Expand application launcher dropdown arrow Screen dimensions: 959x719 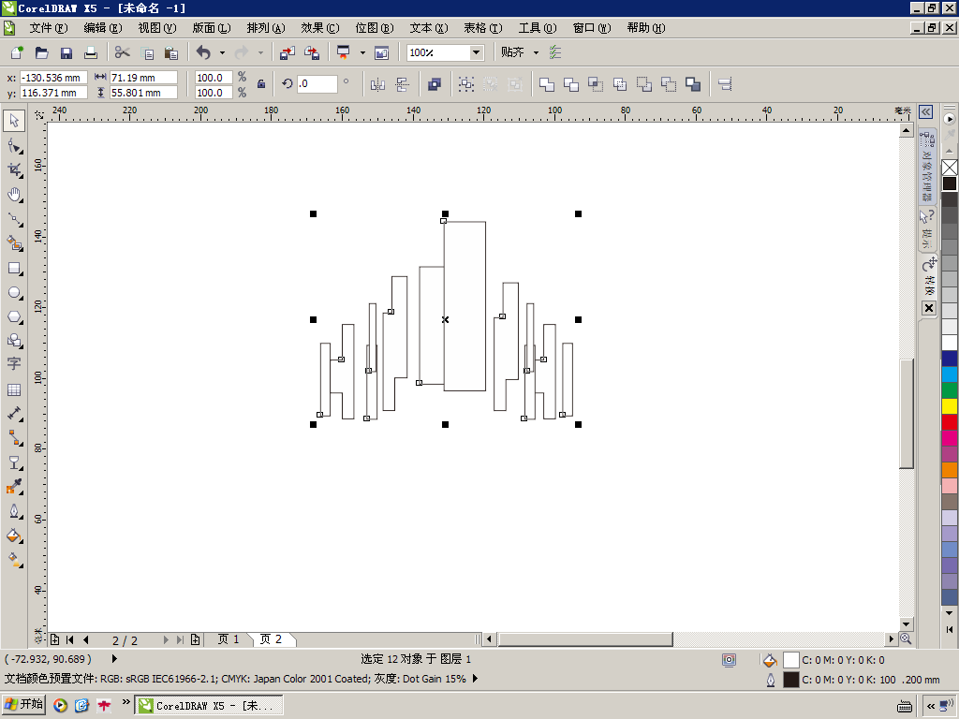click(362, 53)
